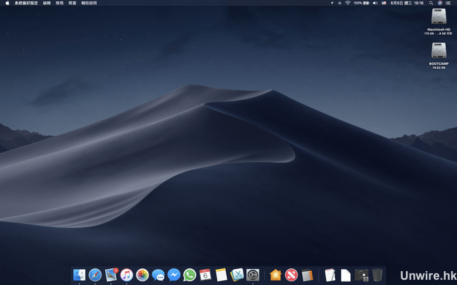Open the 系統偏好設定 menu
The width and height of the screenshot is (457, 285).
[x=26, y=3]
